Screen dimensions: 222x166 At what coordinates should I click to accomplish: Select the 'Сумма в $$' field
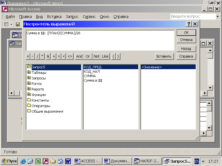coord(111,81)
